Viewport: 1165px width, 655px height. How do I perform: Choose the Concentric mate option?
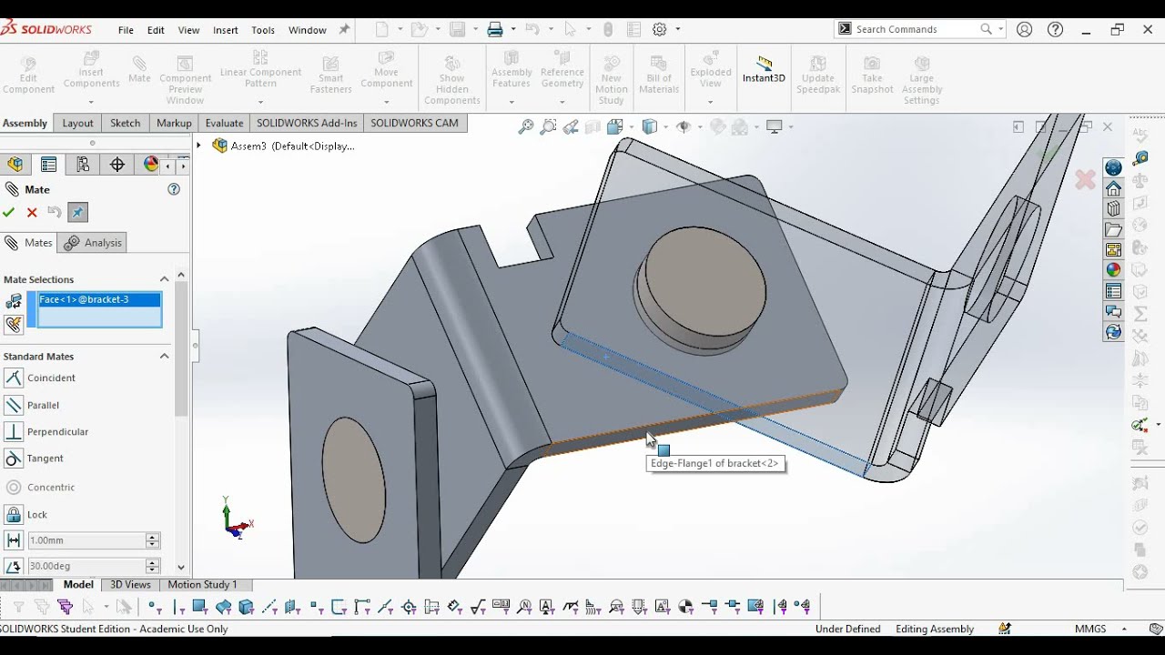[x=51, y=487]
